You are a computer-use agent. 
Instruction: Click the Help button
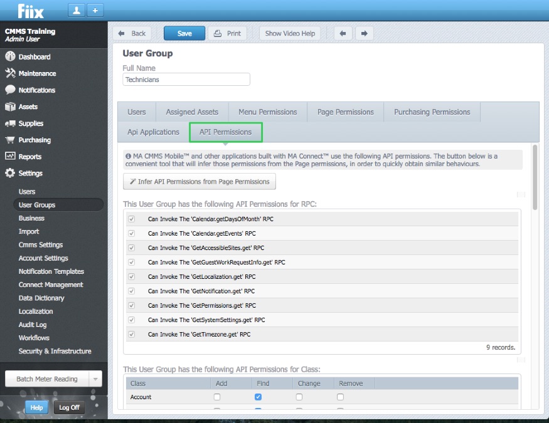[36, 407]
